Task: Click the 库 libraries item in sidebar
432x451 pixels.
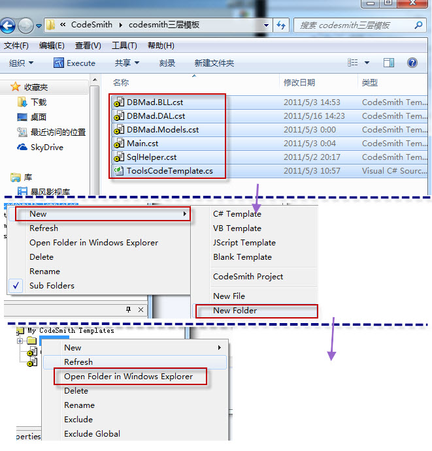Action: [21, 178]
